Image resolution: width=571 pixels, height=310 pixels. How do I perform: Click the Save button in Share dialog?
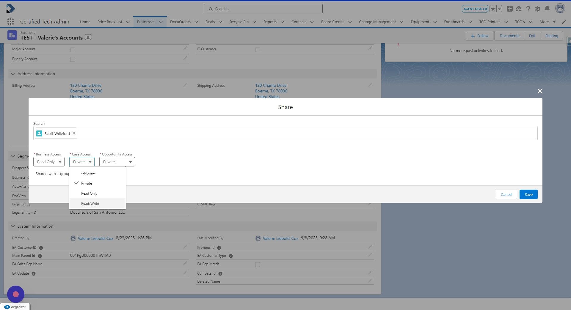click(x=528, y=194)
